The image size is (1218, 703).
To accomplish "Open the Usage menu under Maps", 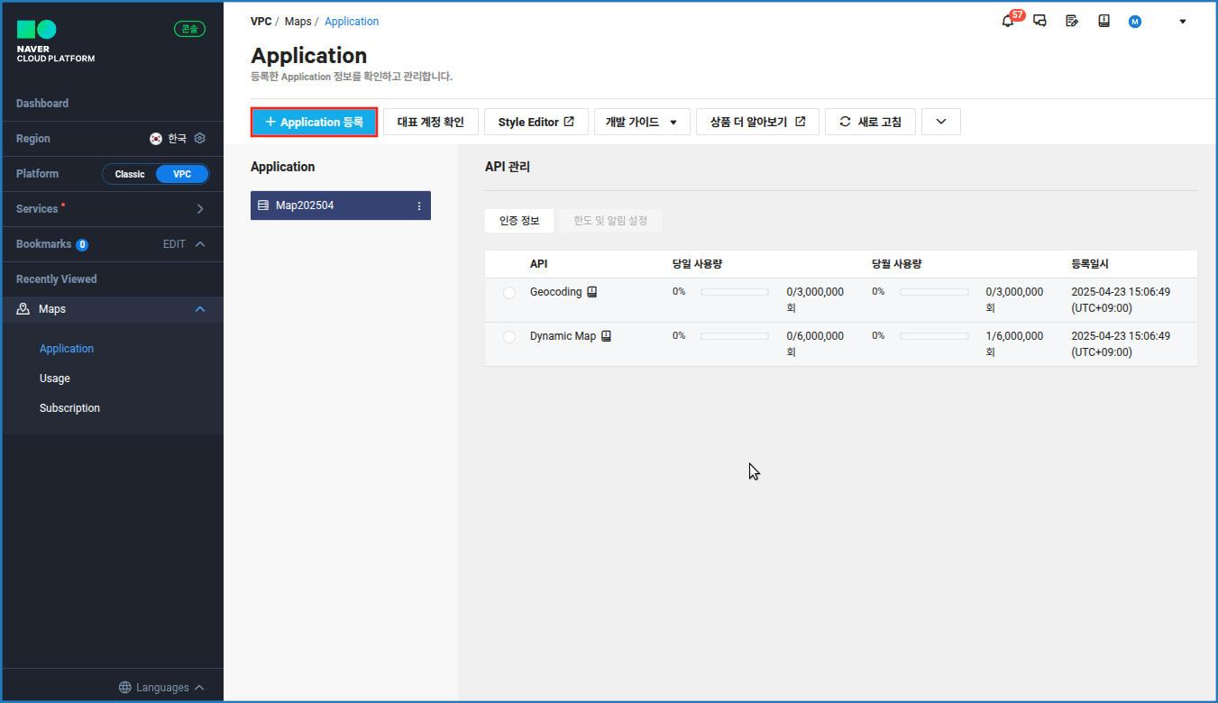I will coord(55,379).
